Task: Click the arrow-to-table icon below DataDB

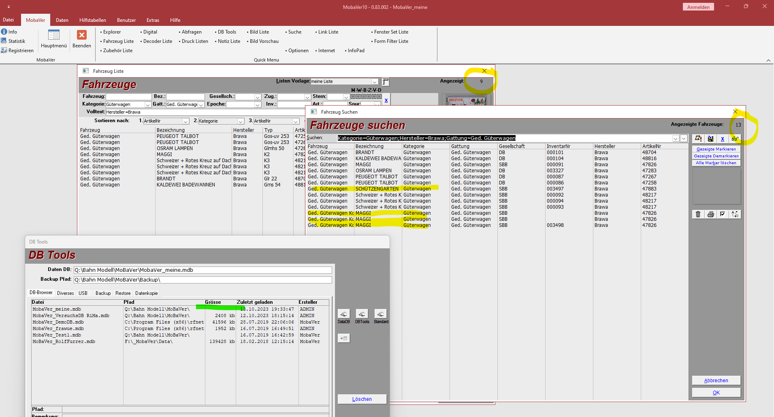Action: coord(344,338)
